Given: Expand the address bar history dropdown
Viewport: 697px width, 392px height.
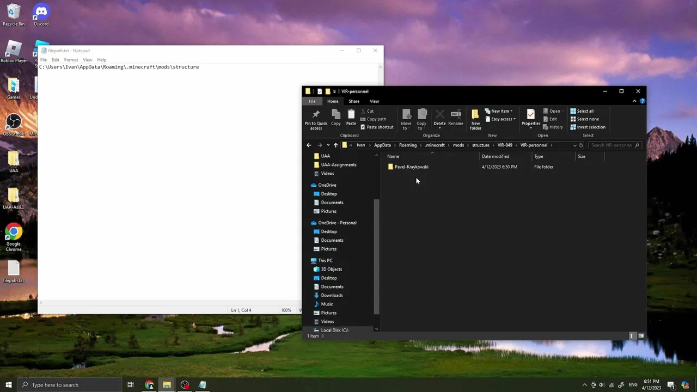Looking at the screenshot, I should pyautogui.click(x=574, y=145).
